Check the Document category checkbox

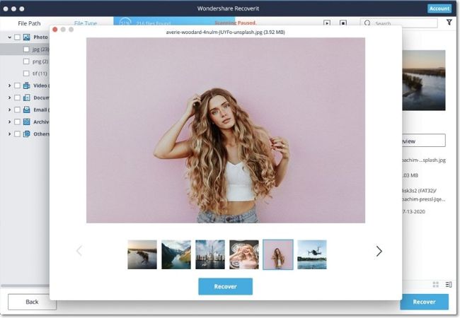[17, 98]
